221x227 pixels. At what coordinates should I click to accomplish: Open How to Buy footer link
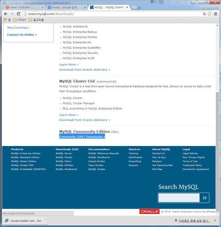tap(159, 157)
